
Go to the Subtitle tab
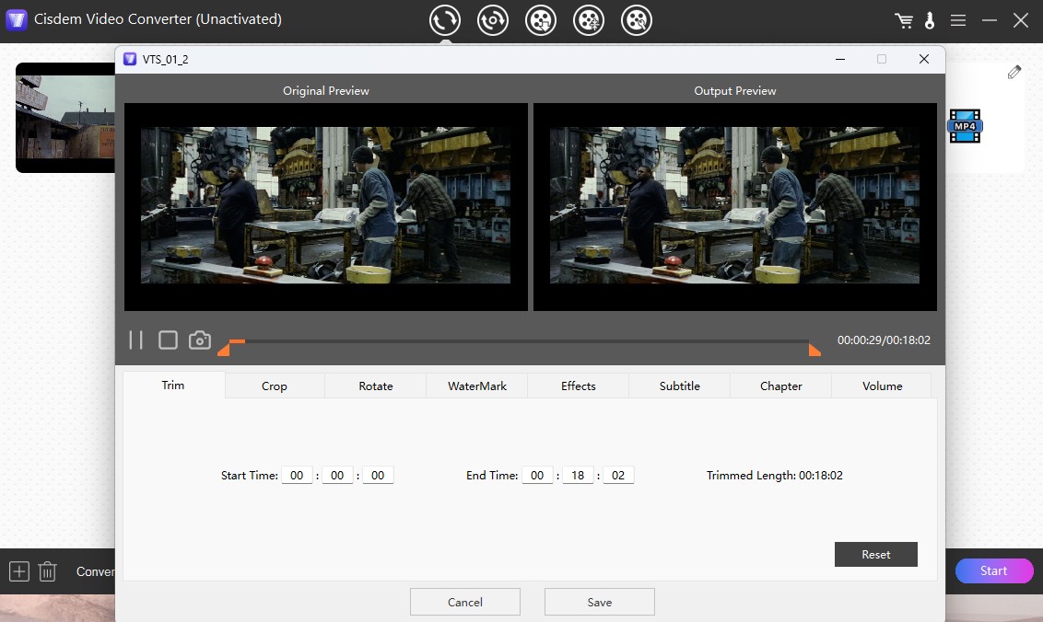(x=680, y=386)
